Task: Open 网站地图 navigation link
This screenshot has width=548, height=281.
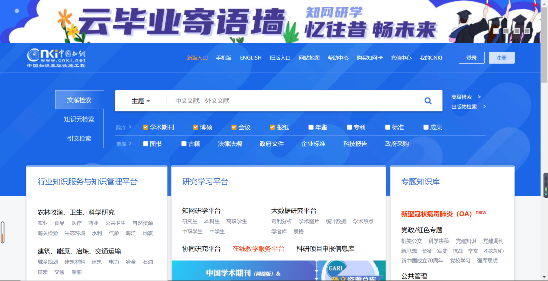Action: point(310,58)
